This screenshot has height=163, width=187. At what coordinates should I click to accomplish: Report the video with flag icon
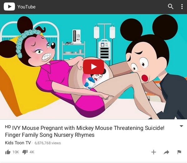[x=179, y=152]
